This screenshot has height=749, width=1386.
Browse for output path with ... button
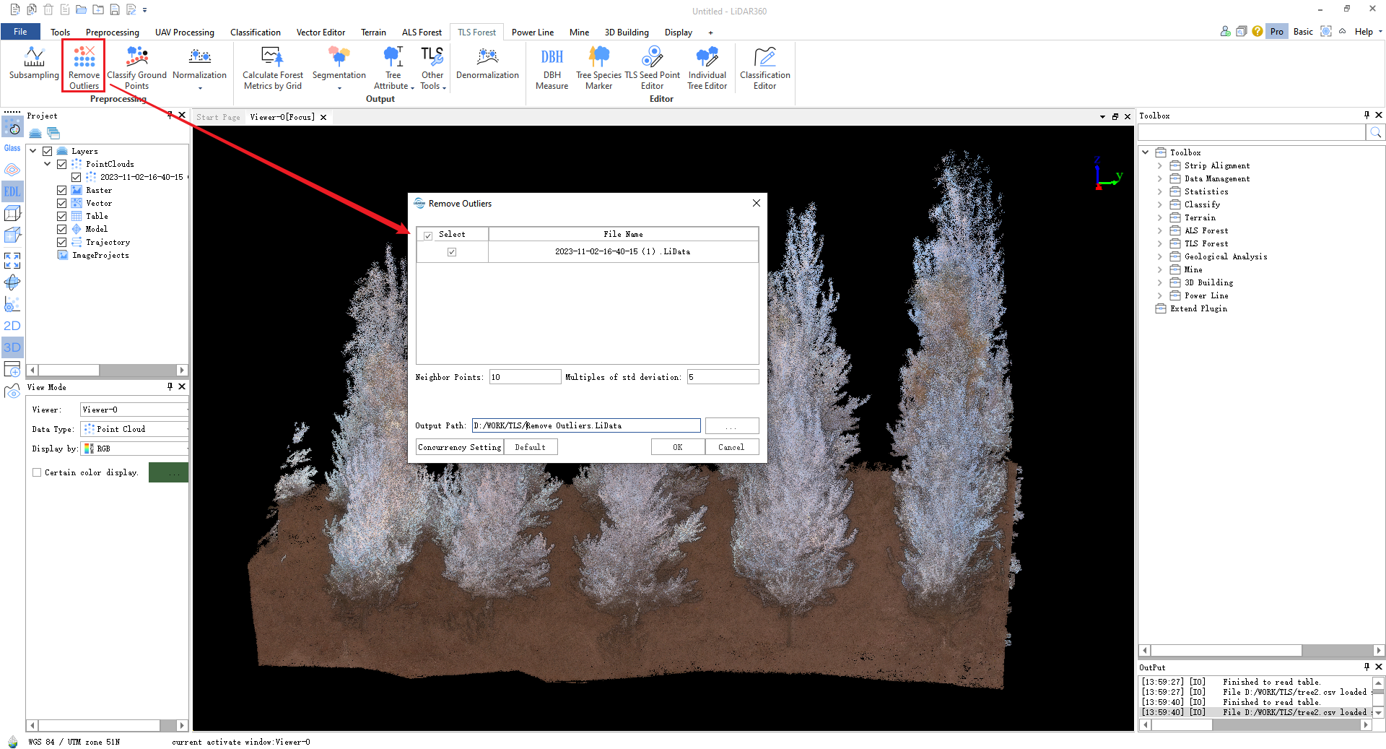coord(731,425)
